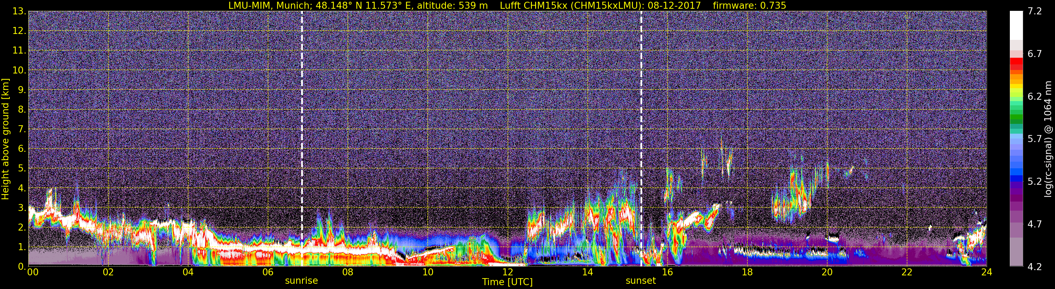This screenshot has height=289, width=1055.
Task: Click the height axis tick label 0.
Action: [21, 266]
